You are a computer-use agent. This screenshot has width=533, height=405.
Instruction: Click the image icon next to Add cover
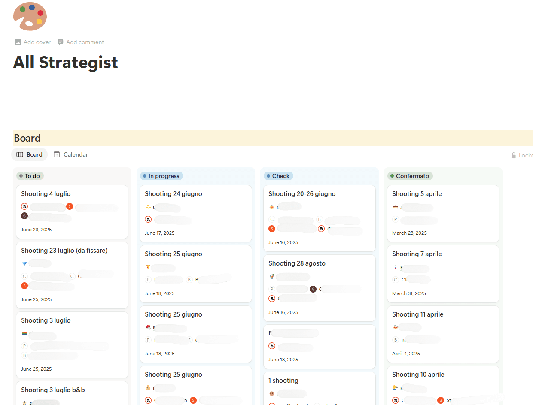coord(18,42)
